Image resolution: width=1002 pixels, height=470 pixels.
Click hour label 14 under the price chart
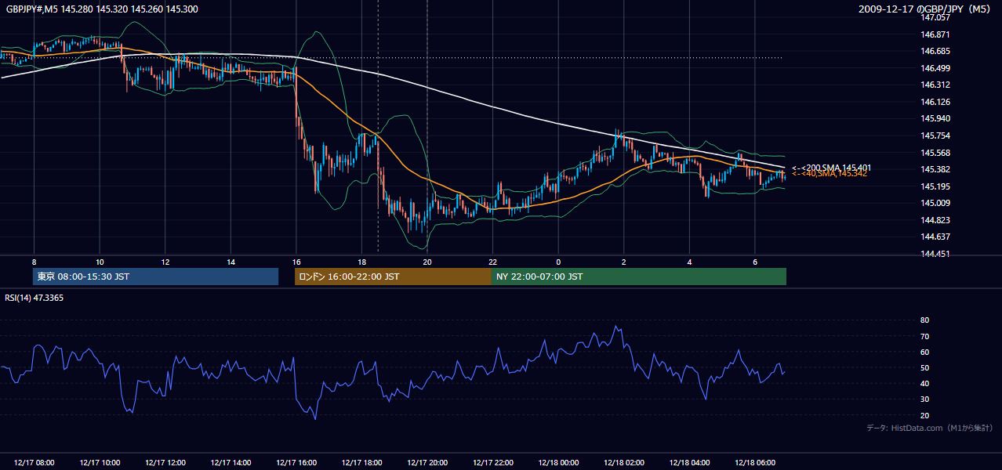[231, 262]
